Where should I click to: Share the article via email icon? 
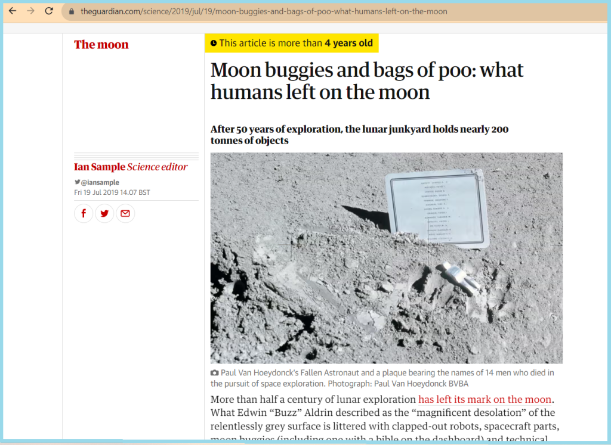(x=125, y=213)
